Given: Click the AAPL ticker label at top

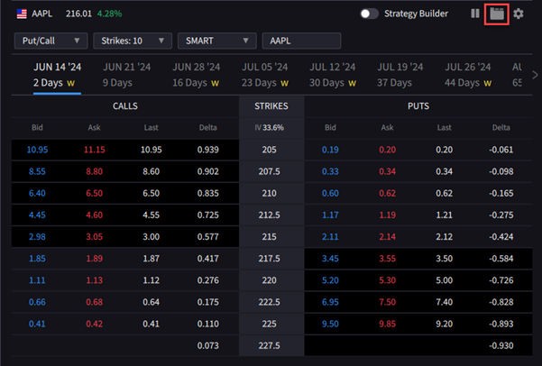Looking at the screenshot, I should (42, 14).
